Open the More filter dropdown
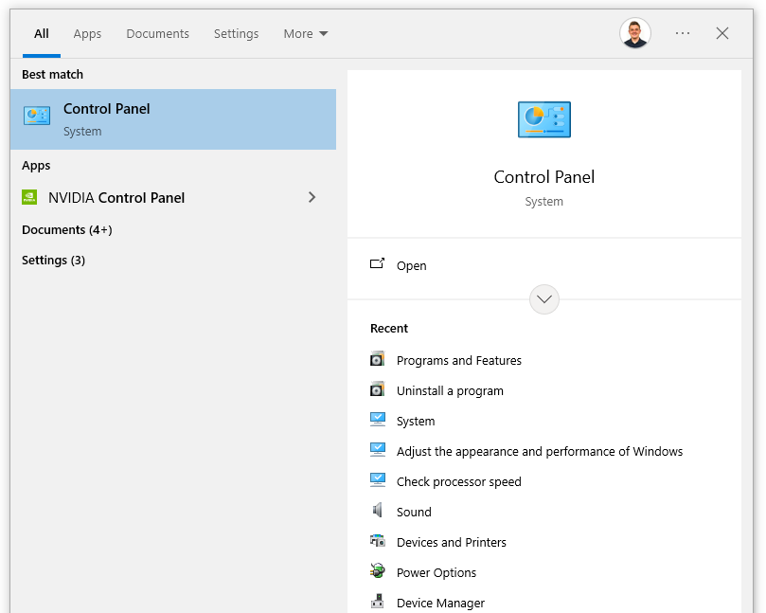 306,33
